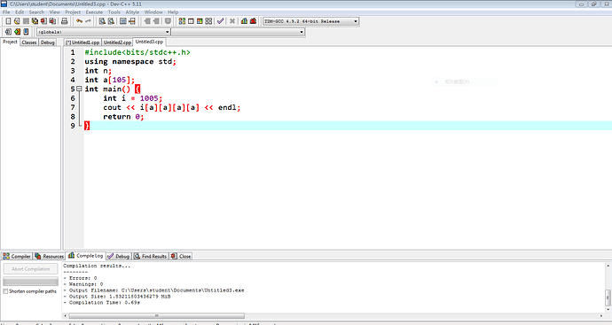This screenshot has height=325, width=612.
Task: Click the compile log horizontal scrollbar
Action: point(157,315)
